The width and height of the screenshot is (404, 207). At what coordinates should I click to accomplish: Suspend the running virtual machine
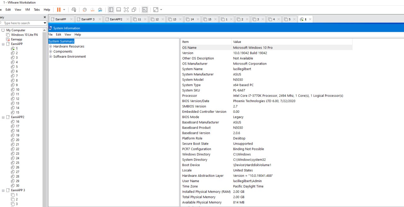(59, 9)
